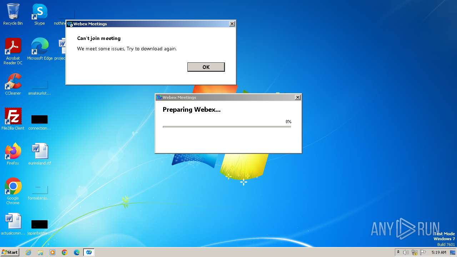
Task: Close the Can't join meeting dialog
Action: coord(232,24)
